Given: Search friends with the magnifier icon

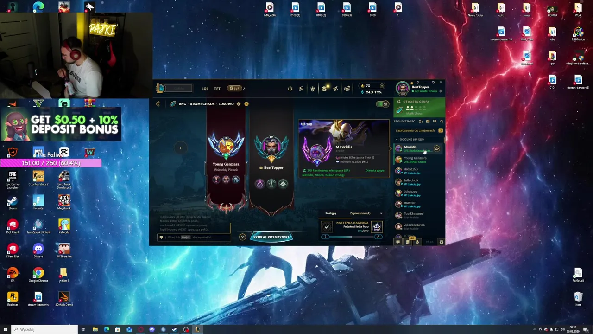Looking at the screenshot, I should tap(442, 121).
